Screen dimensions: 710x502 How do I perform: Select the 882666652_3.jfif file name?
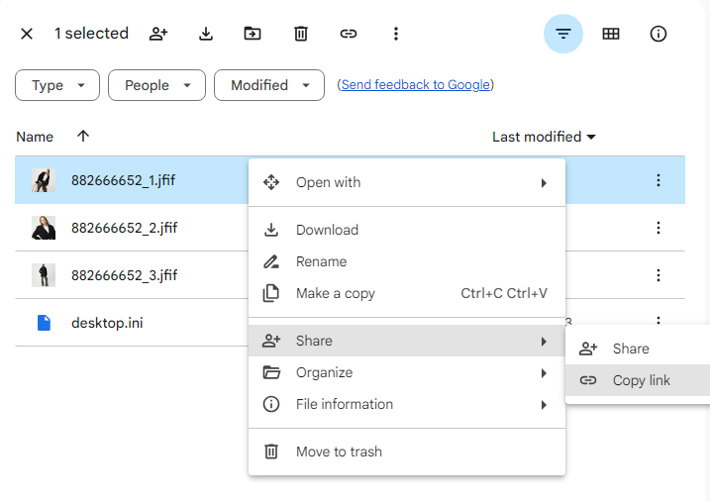tap(124, 275)
